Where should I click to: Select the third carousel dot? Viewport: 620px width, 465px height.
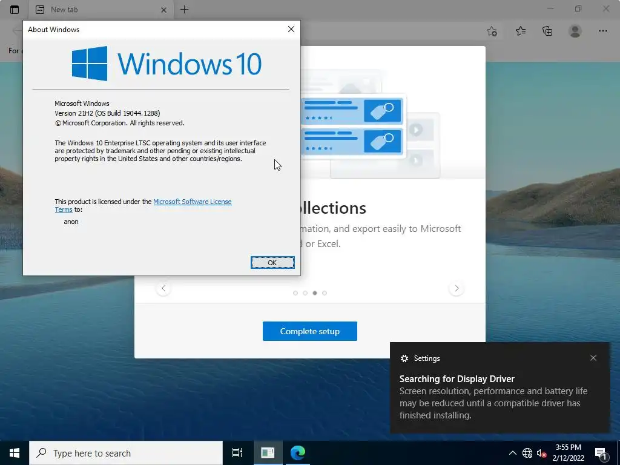(315, 293)
